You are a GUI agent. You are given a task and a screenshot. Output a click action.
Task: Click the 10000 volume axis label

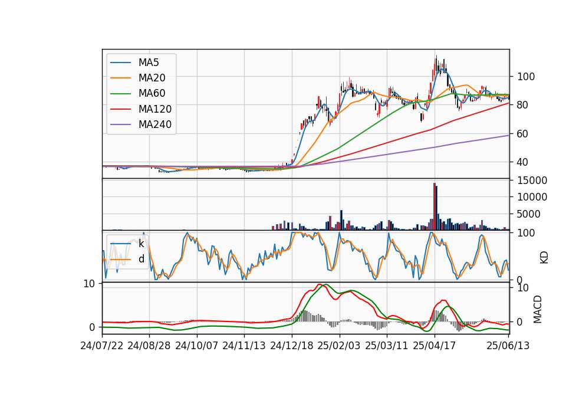tap(532, 197)
